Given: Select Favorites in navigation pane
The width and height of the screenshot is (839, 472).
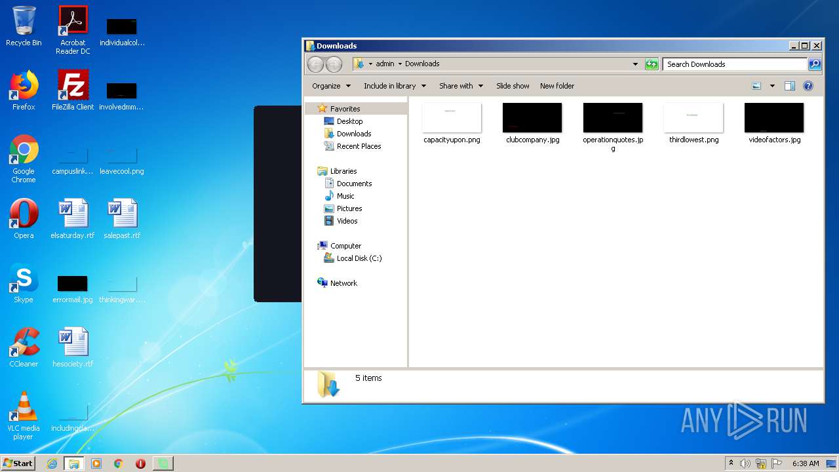Looking at the screenshot, I should (345, 109).
